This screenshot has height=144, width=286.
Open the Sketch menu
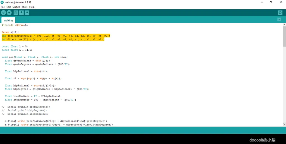(x=16, y=7)
